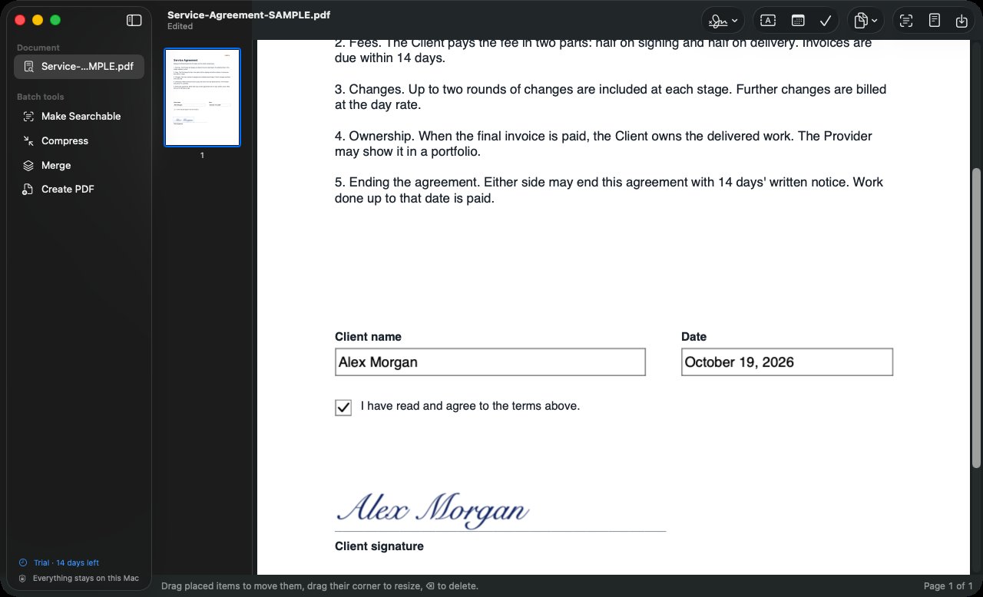Click 'Page 1 of 1' status text
983x597 pixels.
(x=948, y=586)
